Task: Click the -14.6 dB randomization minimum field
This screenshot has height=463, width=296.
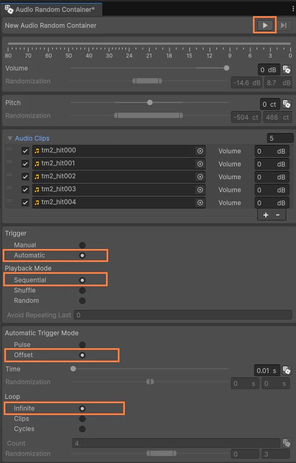Action: [x=247, y=83]
